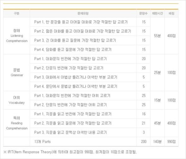This screenshot has height=159, width=186.
Task: Click the '문제유형' column header
Action: pyautogui.click(x=83, y=14)
